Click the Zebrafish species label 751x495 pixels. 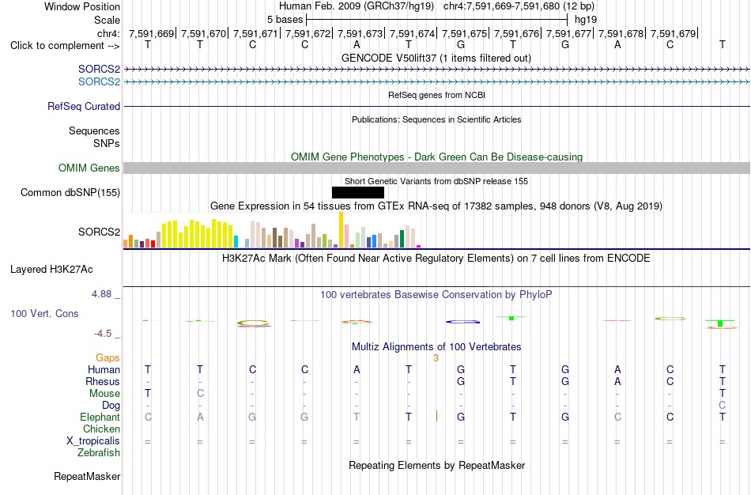coord(99,452)
